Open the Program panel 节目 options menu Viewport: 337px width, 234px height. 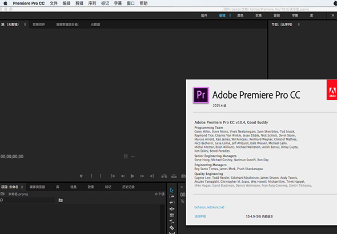(299, 24)
